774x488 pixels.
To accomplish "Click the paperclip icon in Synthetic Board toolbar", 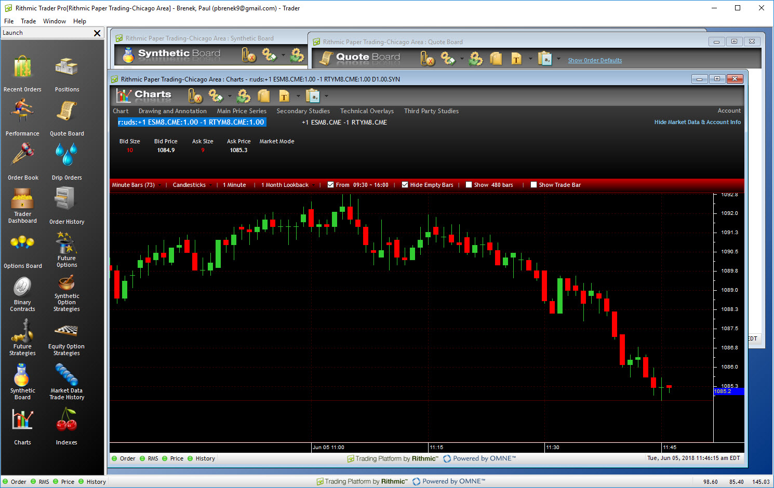I will point(249,55).
